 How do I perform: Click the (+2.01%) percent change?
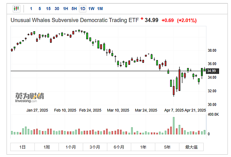pos(187,20)
